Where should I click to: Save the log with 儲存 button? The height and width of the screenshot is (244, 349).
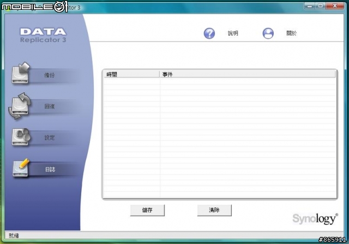coord(147,210)
